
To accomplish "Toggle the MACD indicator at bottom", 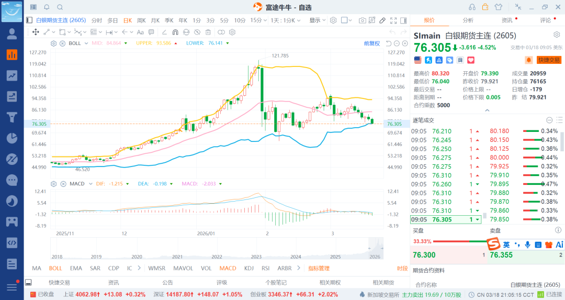I will (228, 268).
